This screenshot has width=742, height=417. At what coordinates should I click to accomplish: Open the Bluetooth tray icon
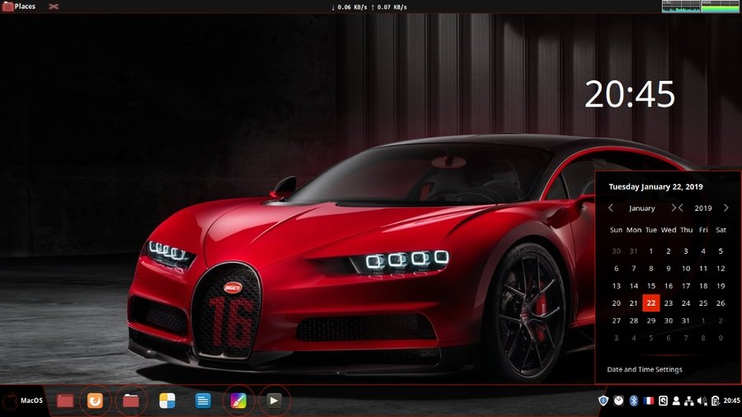[x=634, y=401]
